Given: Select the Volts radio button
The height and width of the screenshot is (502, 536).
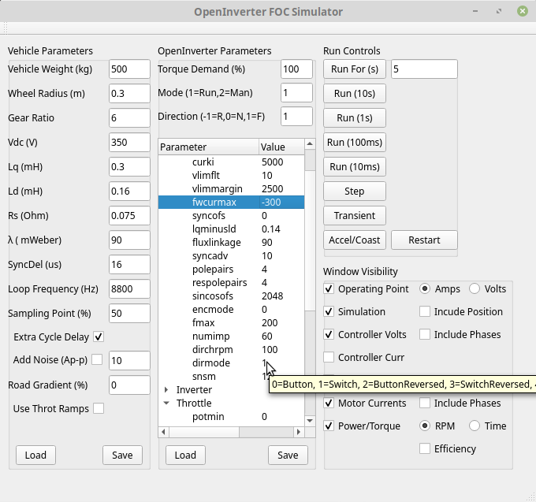Looking at the screenshot, I should click(475, 289).
